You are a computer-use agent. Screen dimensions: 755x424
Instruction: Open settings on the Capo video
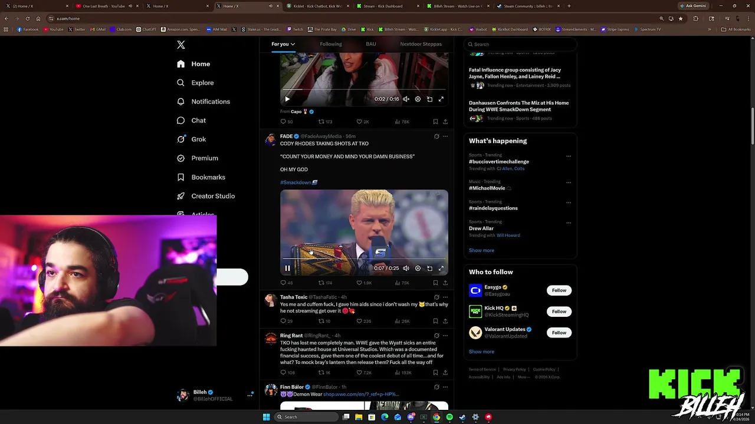(418, 99)
